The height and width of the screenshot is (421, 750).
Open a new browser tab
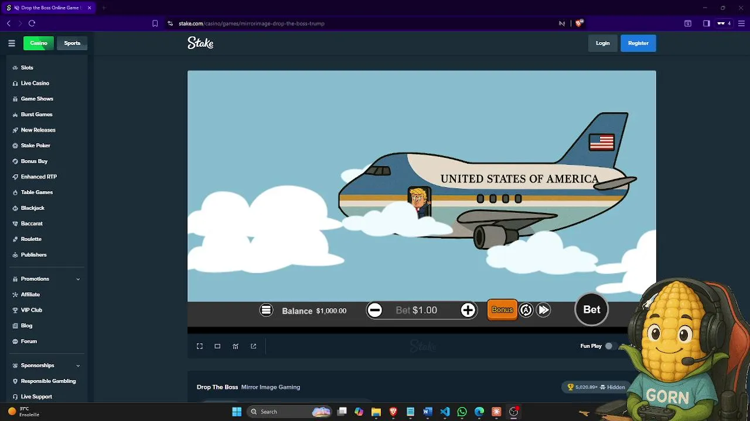point(103,8)
